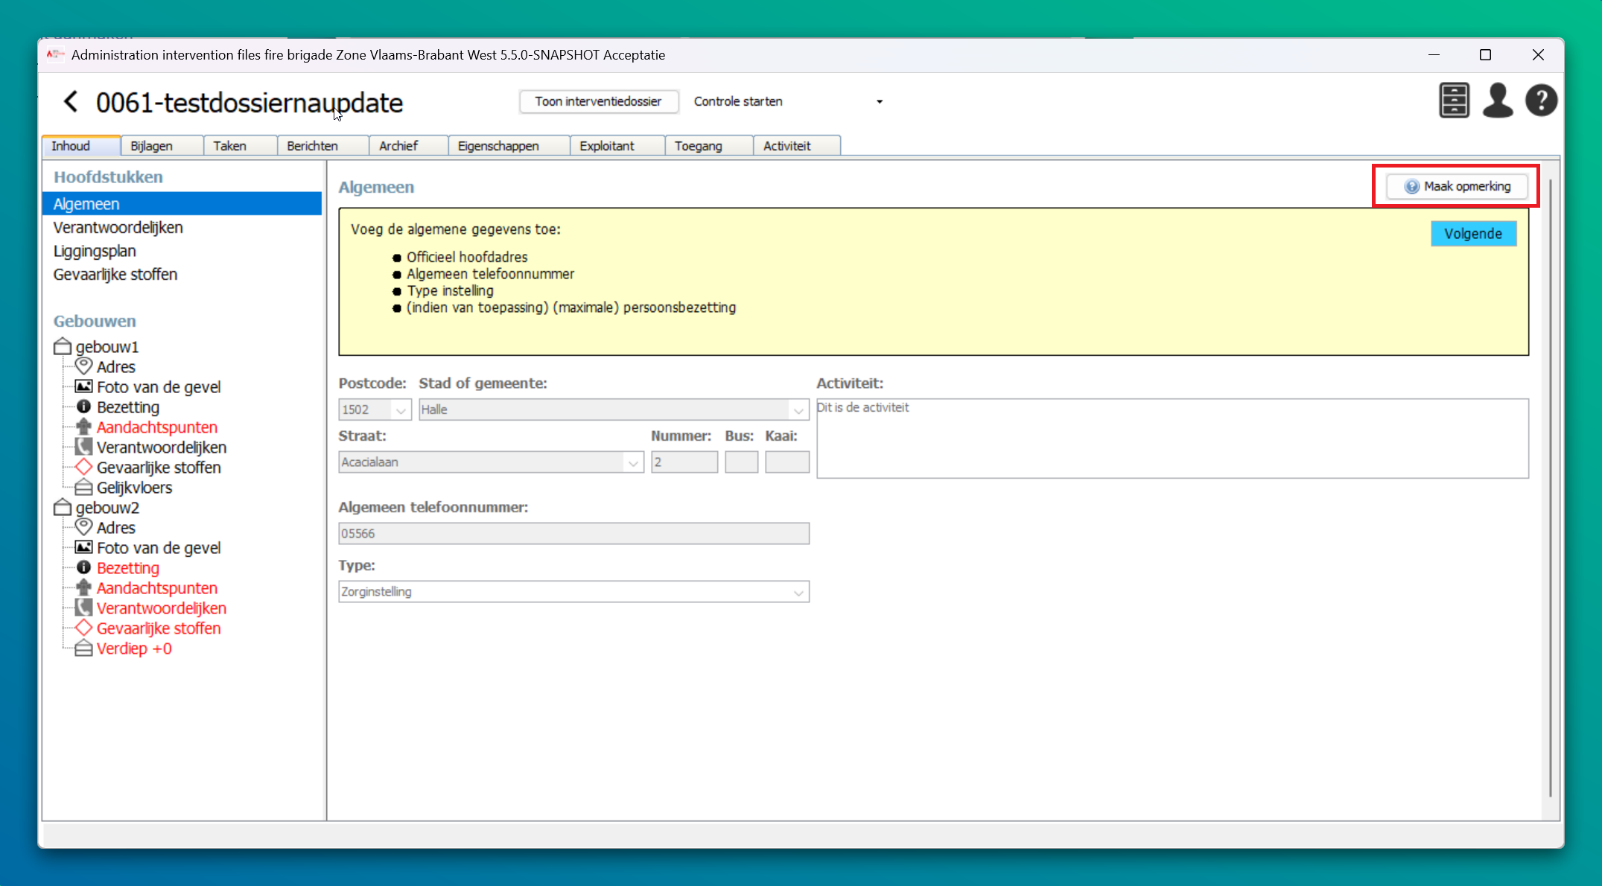Open the Postcode dropdown
The height and width of the screenshot is (886, 1602).
point(401,409)
